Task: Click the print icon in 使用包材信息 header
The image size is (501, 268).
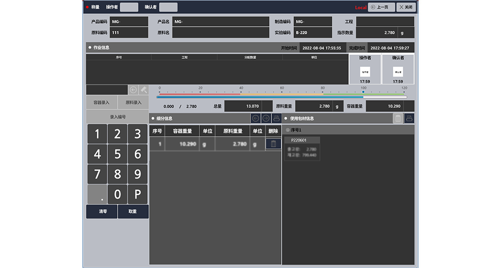Action: (x=409, y=119)
